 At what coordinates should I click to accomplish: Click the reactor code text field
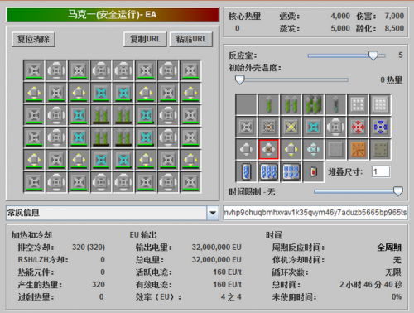(315, 213)
